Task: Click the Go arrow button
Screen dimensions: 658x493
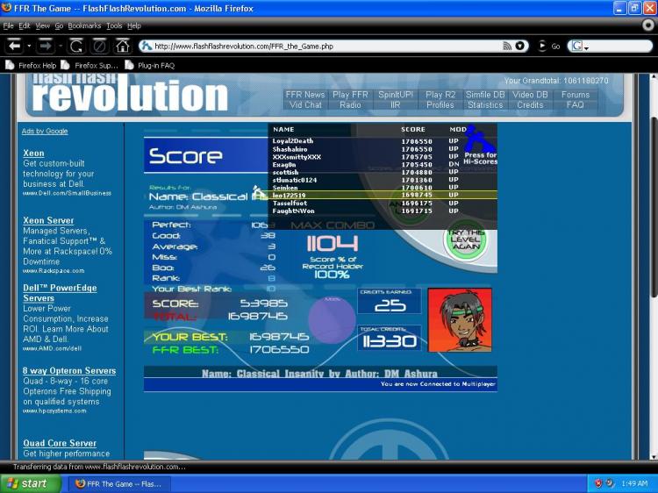Action: click(542, 46)
